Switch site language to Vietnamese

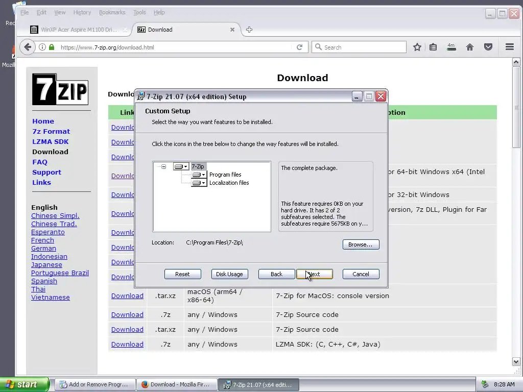[51, 298]
